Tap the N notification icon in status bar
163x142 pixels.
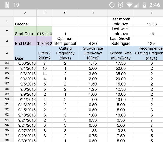point(7,5)
